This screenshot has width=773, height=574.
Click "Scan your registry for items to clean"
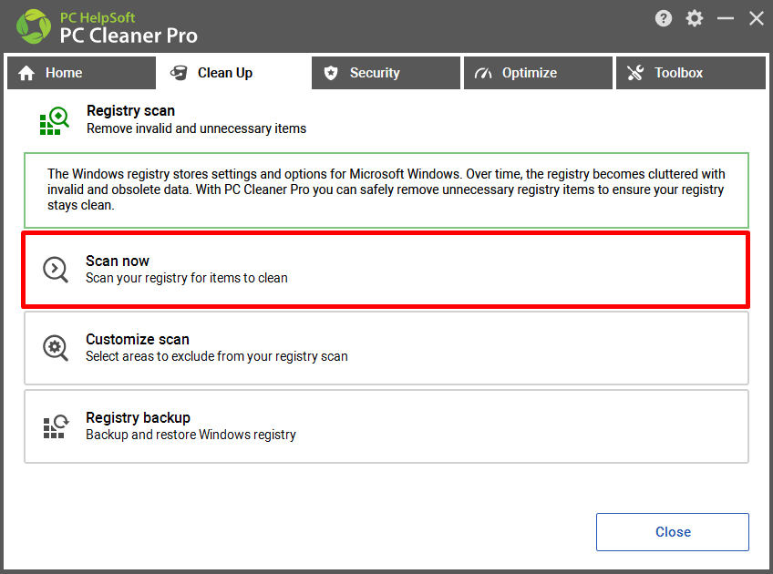pos(186,278)
